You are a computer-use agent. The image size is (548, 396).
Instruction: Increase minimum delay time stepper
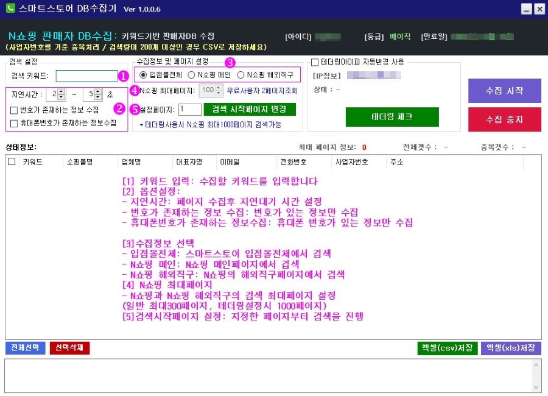point(61,91)
